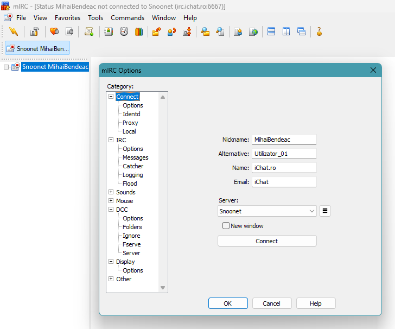Open Log Files magnifier-over-document icon
This screenshot has height=329, width=395.
click(220, 31)
